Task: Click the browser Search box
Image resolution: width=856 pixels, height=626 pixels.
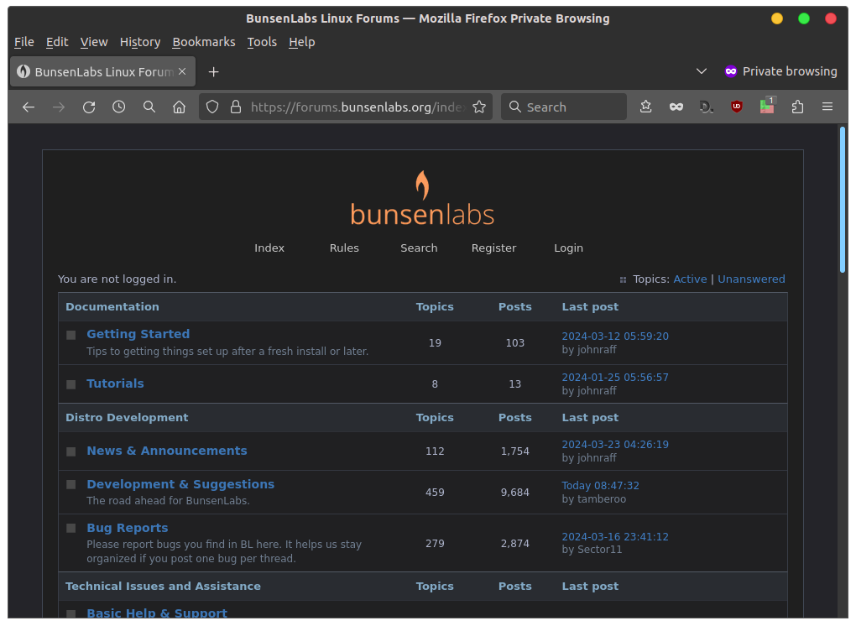Action: coord(564,107)
